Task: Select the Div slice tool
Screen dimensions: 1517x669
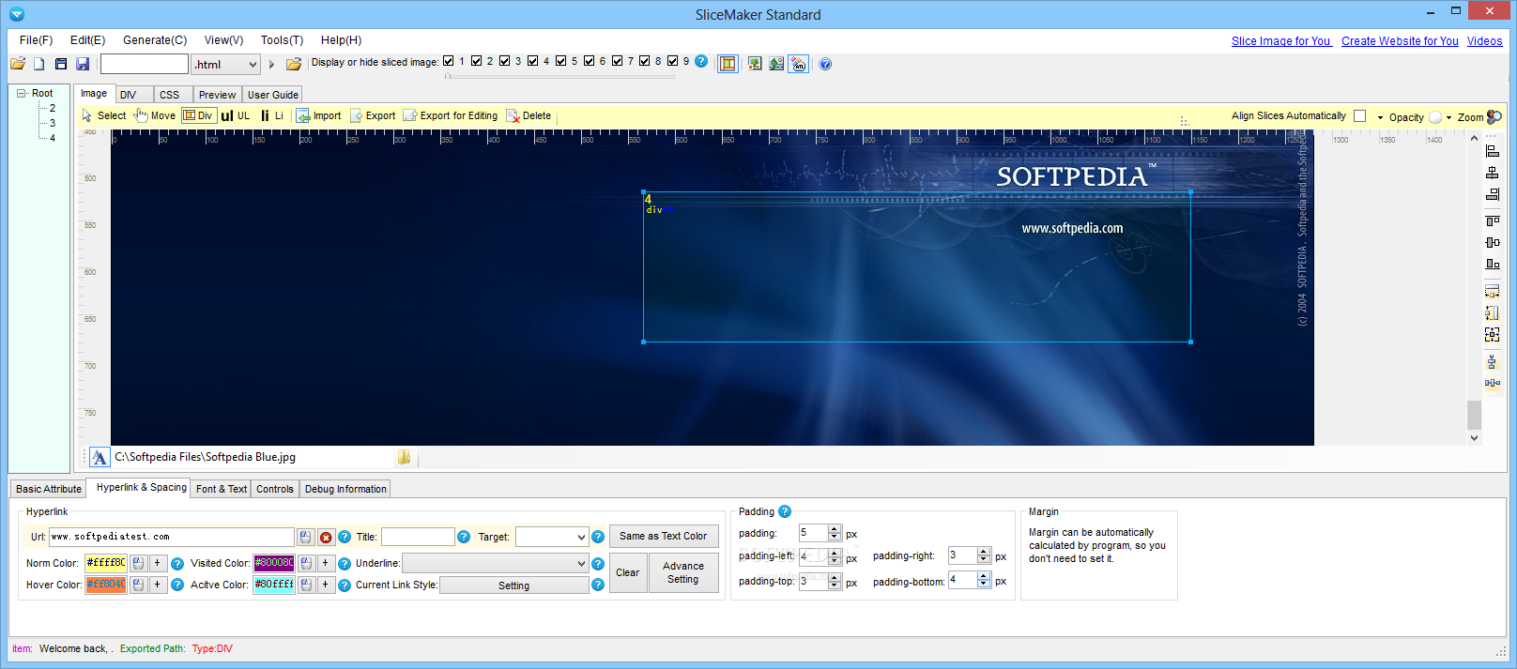Action: [198, 115]
